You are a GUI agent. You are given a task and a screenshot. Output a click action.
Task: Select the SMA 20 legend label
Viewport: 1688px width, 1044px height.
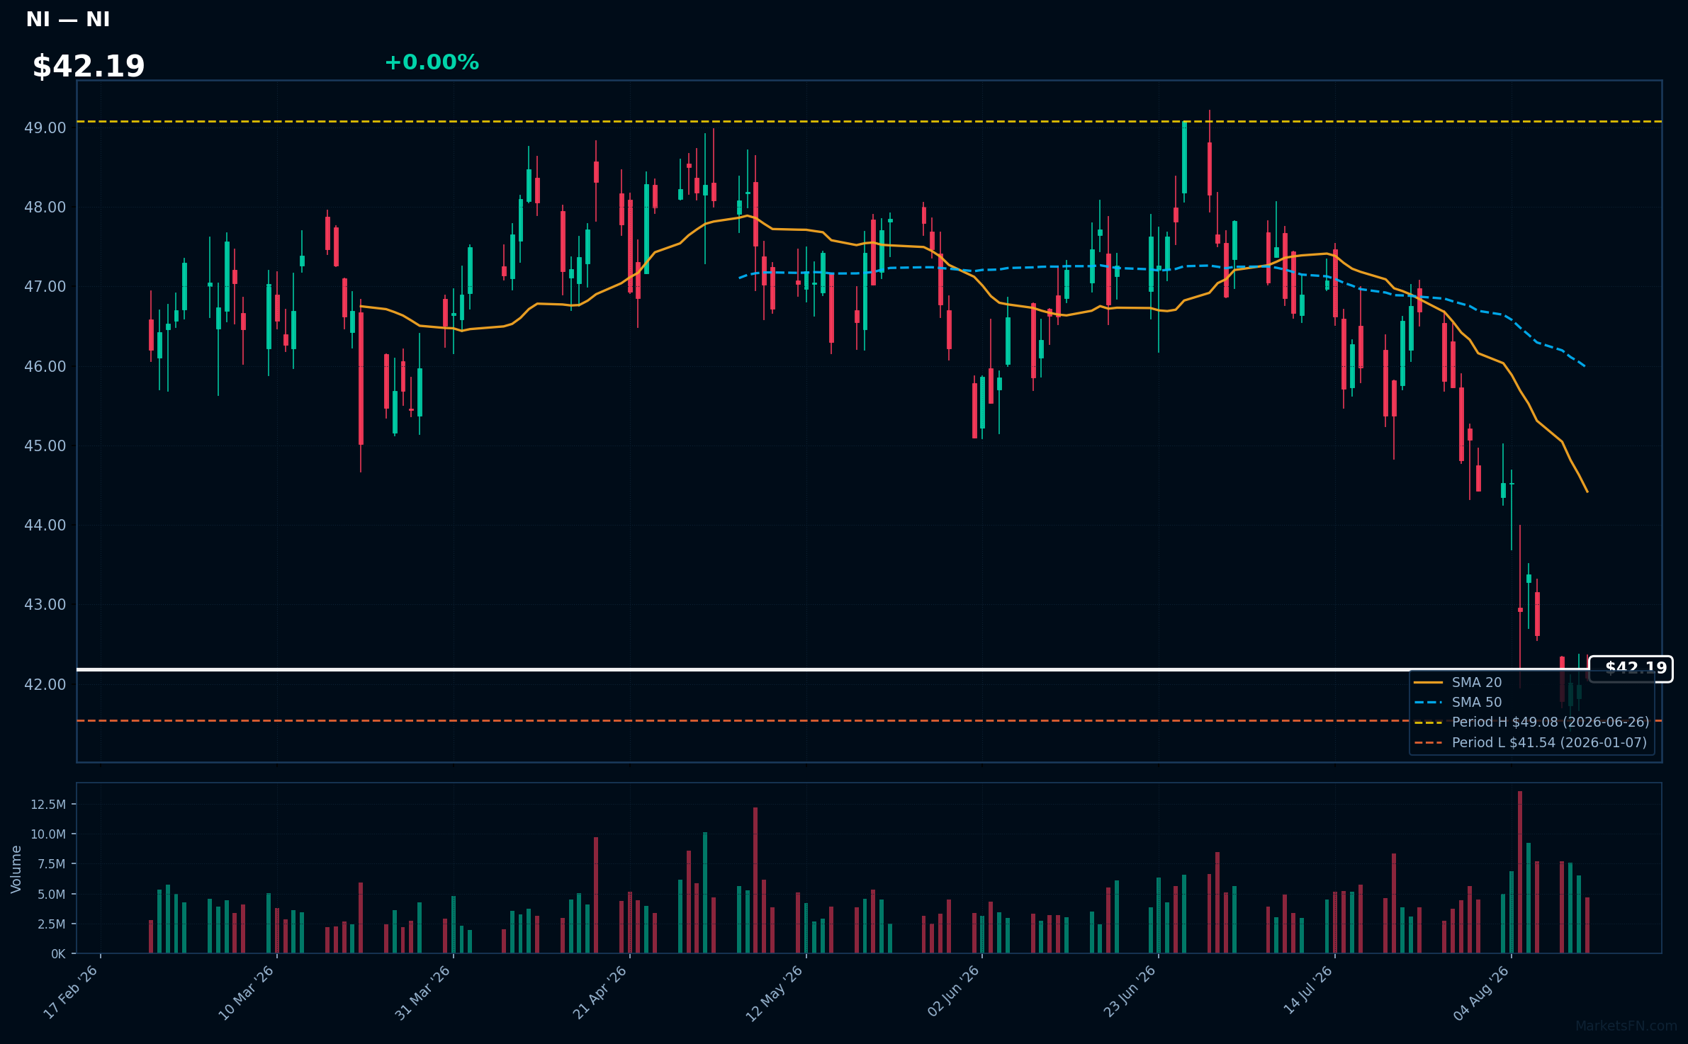1477,682
